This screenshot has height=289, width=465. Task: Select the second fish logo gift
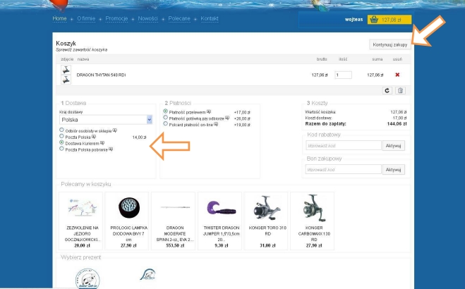(147, 275)
